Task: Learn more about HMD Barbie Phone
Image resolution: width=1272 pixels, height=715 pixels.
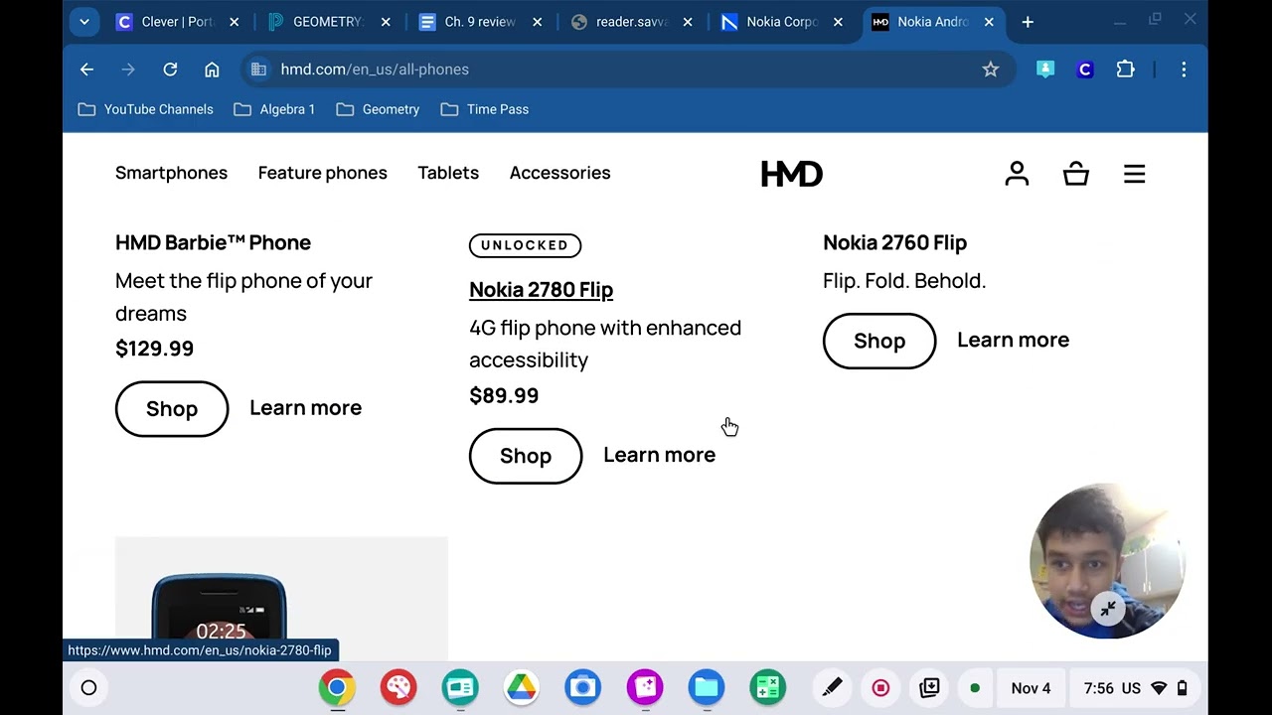Action: [305, 408]
